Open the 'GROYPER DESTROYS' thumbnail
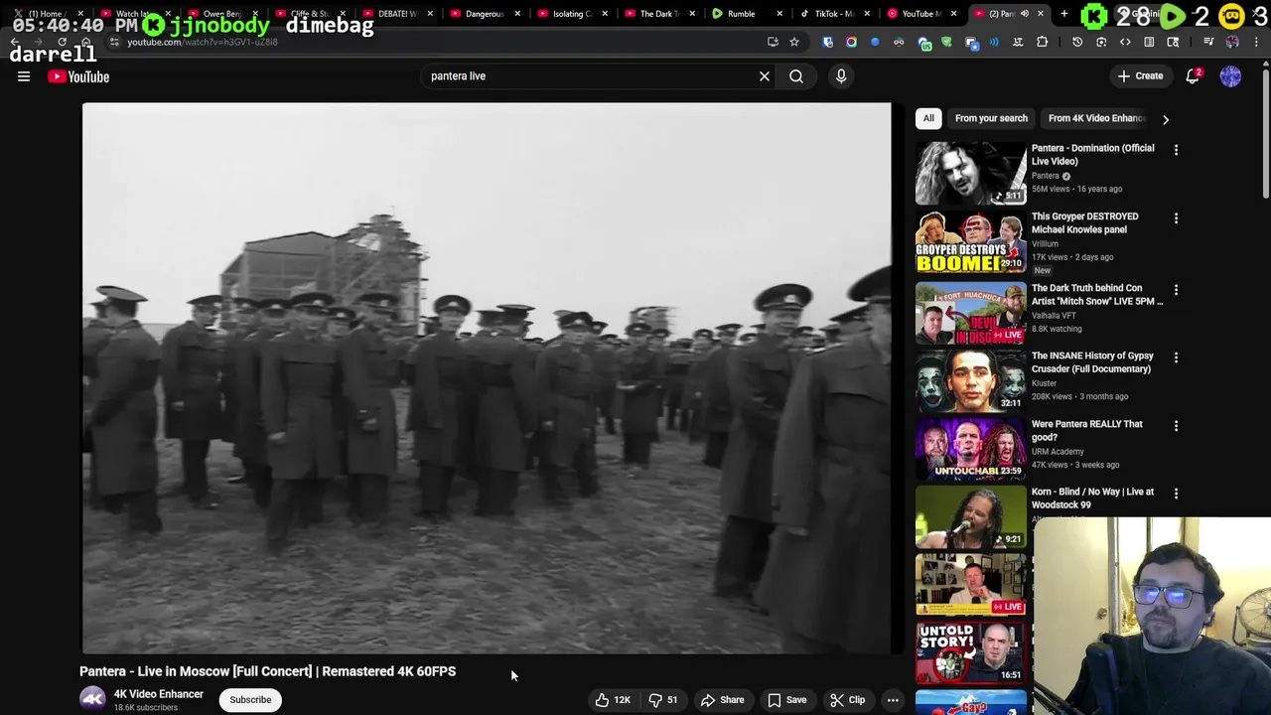This screenshot has width=1271, height=715. tap(971, 241)
